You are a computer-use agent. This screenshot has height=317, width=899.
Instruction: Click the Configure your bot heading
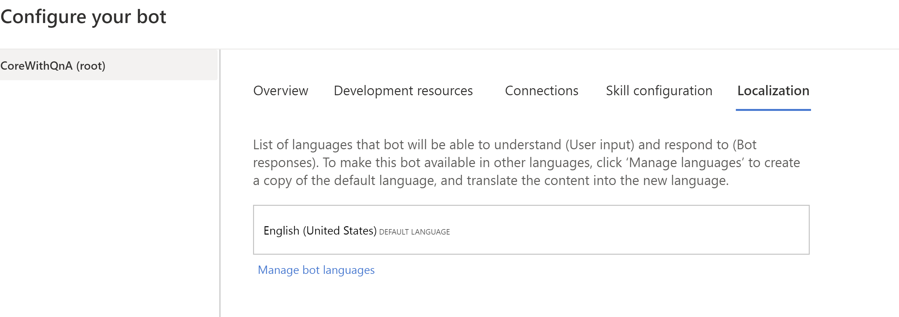pos(84,16)
